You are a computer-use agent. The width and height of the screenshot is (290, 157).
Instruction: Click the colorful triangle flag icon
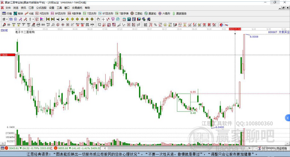[x=42, y=19]
